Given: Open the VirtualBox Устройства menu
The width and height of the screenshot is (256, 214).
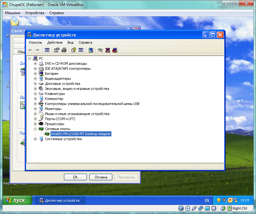Looking at the screenshot, I should pyautogui.click(x=35, y=13).
